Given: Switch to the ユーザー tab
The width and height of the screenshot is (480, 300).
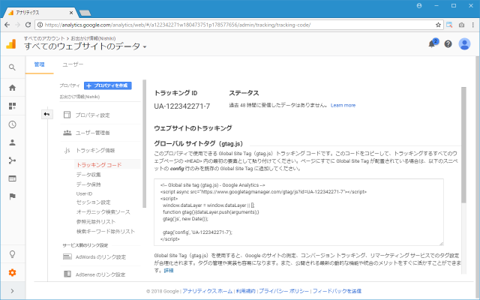Looking at the screenshot, I should pos(73,65).
